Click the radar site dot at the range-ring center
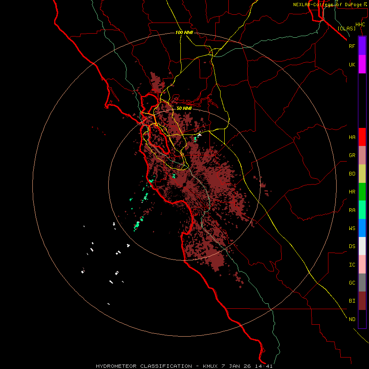 pos(184,184)
